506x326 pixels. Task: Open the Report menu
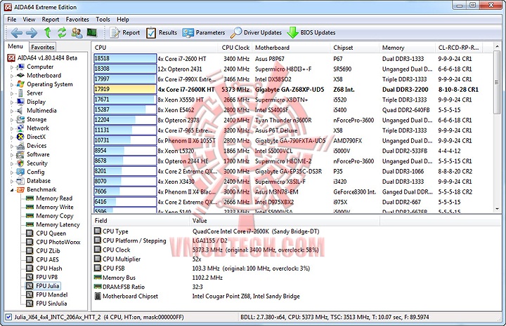(x=51, y=20)
